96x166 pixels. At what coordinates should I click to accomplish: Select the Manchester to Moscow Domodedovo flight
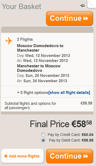(39, 68)
